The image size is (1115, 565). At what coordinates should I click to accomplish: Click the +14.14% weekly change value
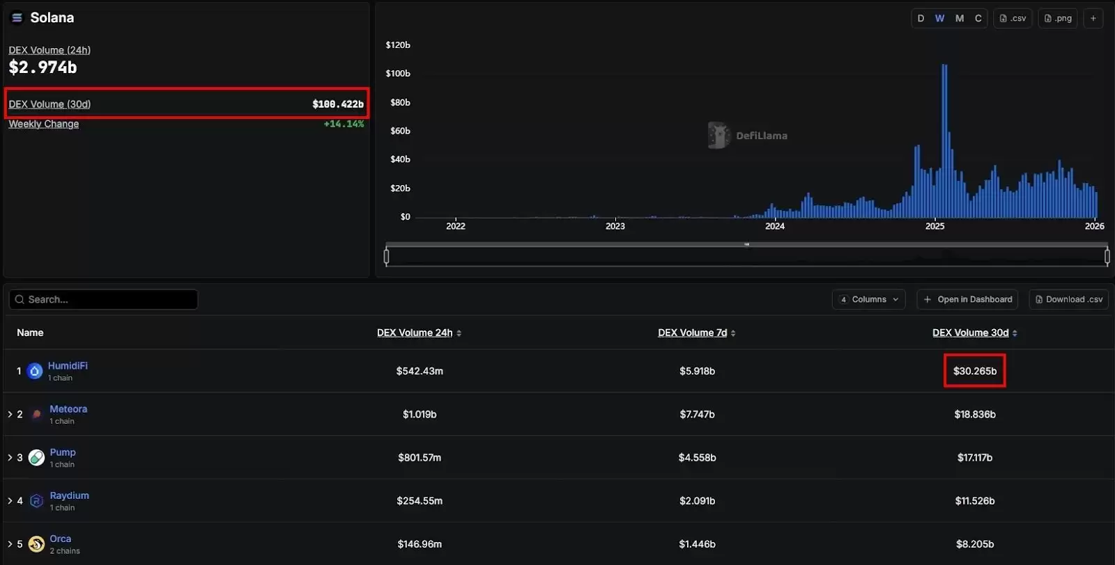coord(344,124)
